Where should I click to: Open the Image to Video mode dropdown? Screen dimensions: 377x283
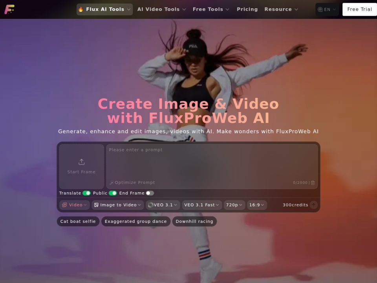[117, 205]
